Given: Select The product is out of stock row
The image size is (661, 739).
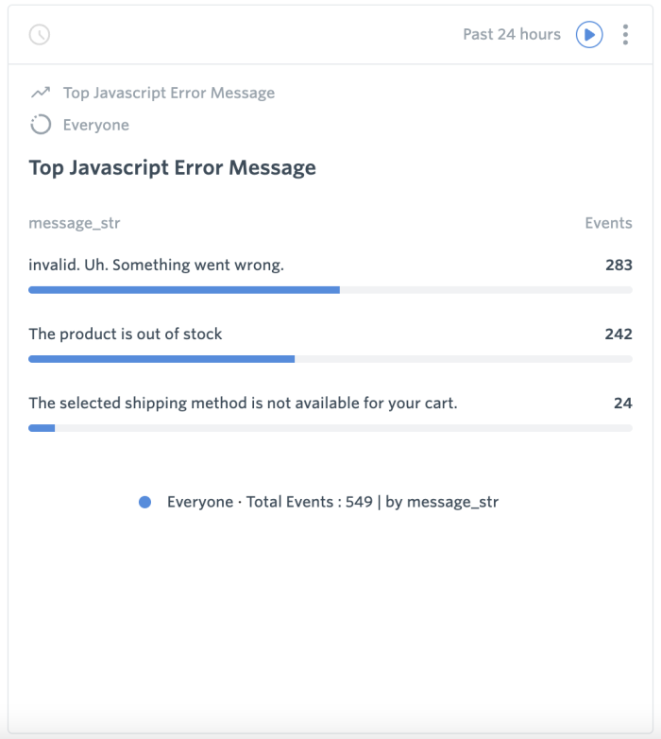Looking at the screenshot, I should point(330,344).
